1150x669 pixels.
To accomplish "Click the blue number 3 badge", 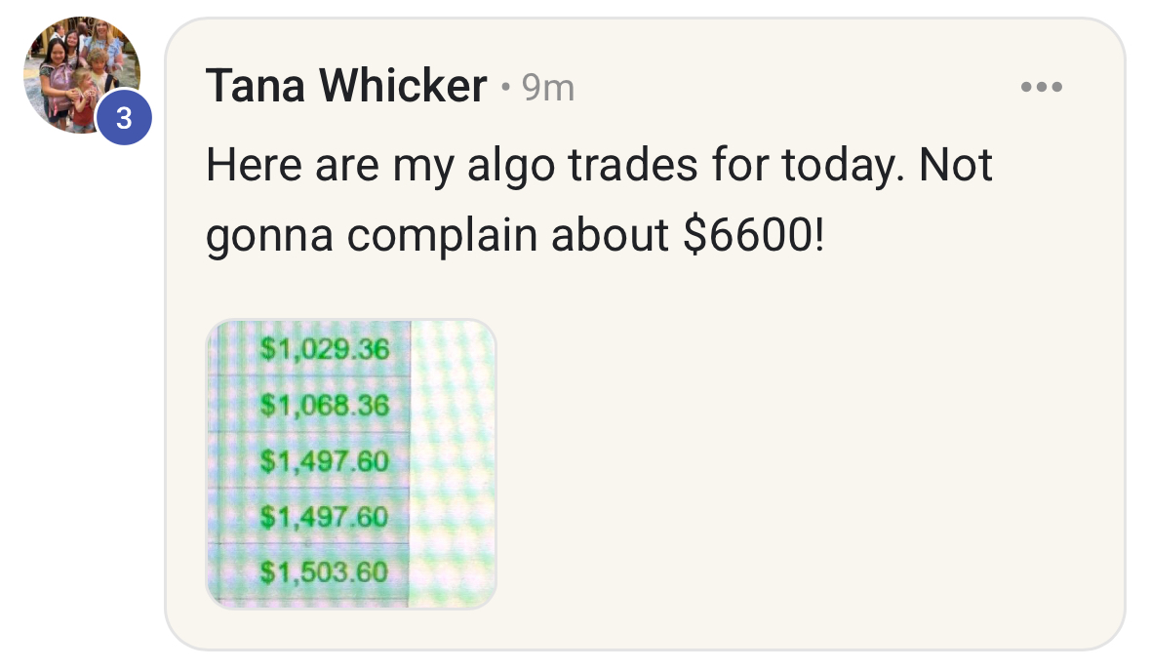I will 124,117.
